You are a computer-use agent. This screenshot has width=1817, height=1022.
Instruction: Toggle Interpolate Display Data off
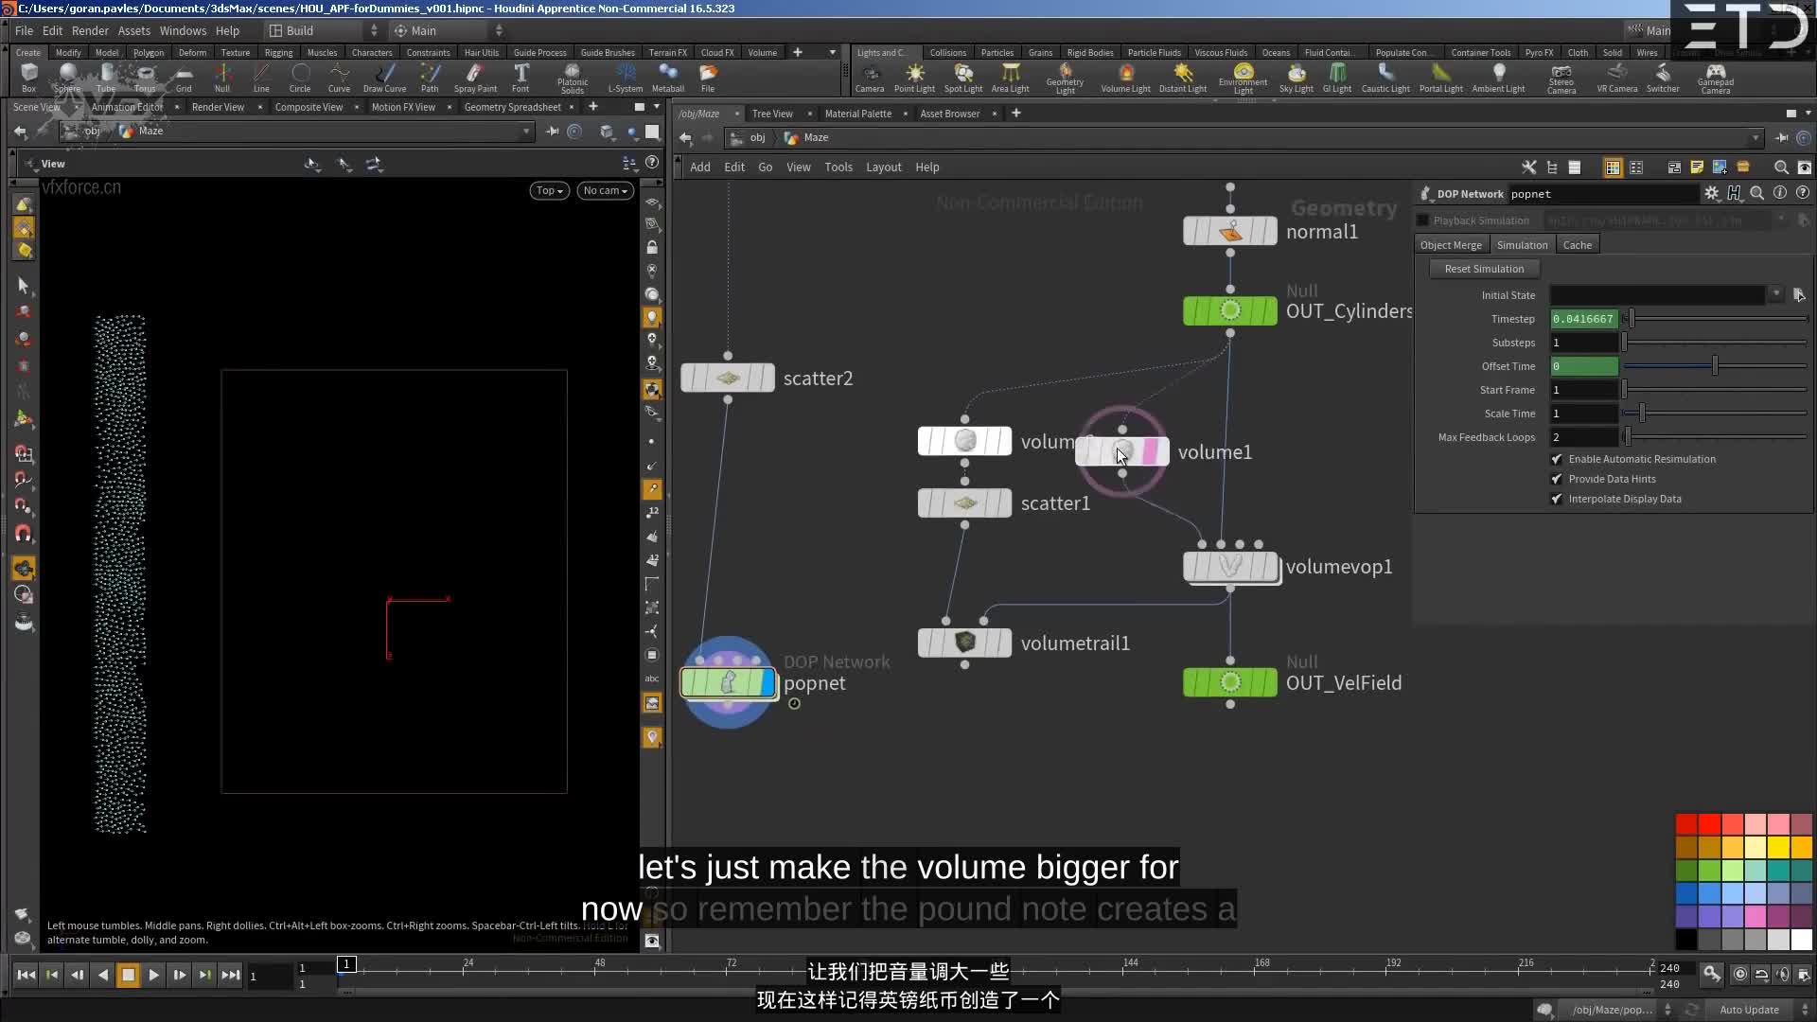click(x=1557, y=499)
